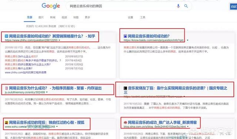Click the Google logo
The height and width of the screenshot is (139, 237).
coord(51,6)
